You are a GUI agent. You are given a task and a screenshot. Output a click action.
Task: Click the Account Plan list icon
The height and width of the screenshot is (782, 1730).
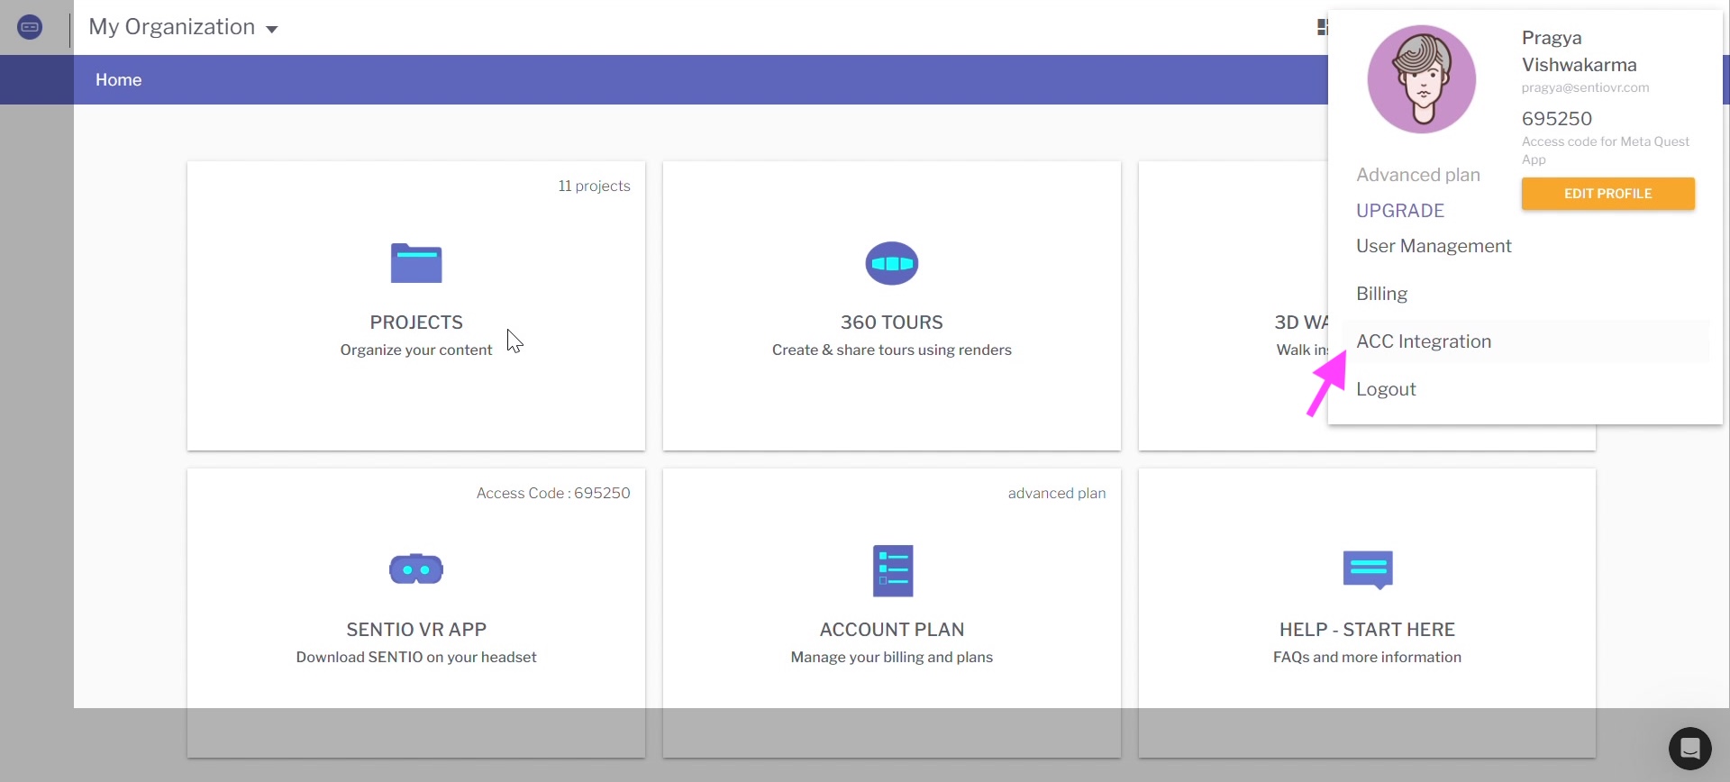tap(893, 570)
